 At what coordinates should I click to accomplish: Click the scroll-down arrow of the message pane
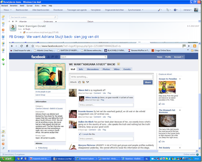pyautogui.click(x=199, y=148)
